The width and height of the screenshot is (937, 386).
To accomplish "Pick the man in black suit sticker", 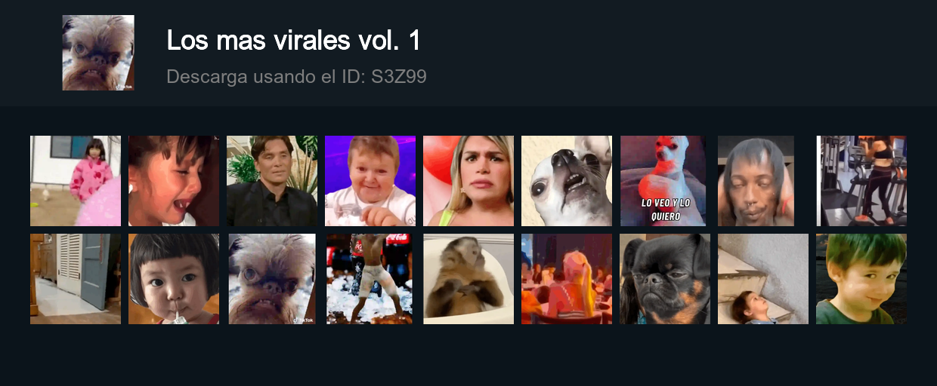I will 272,181.
